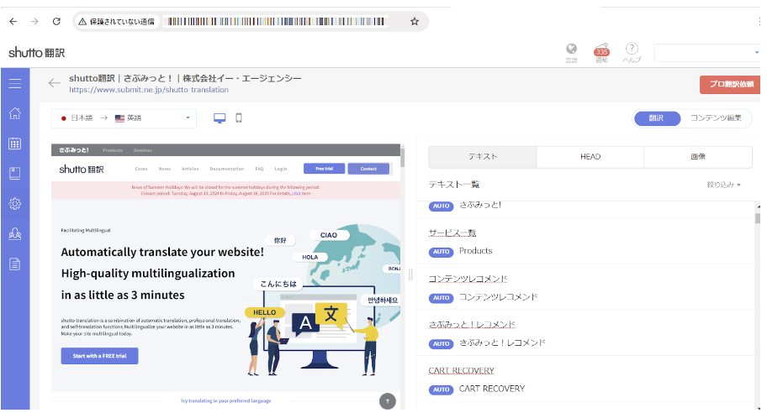The image size is (767, 413).
Task: Open the grid calendar icon in sidebar
Action: click(x=15, y=144)
